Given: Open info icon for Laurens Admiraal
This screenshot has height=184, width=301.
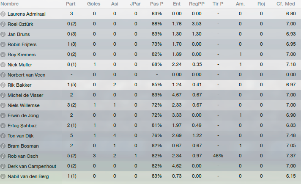Looking at the screenshot, I should 3,14.
